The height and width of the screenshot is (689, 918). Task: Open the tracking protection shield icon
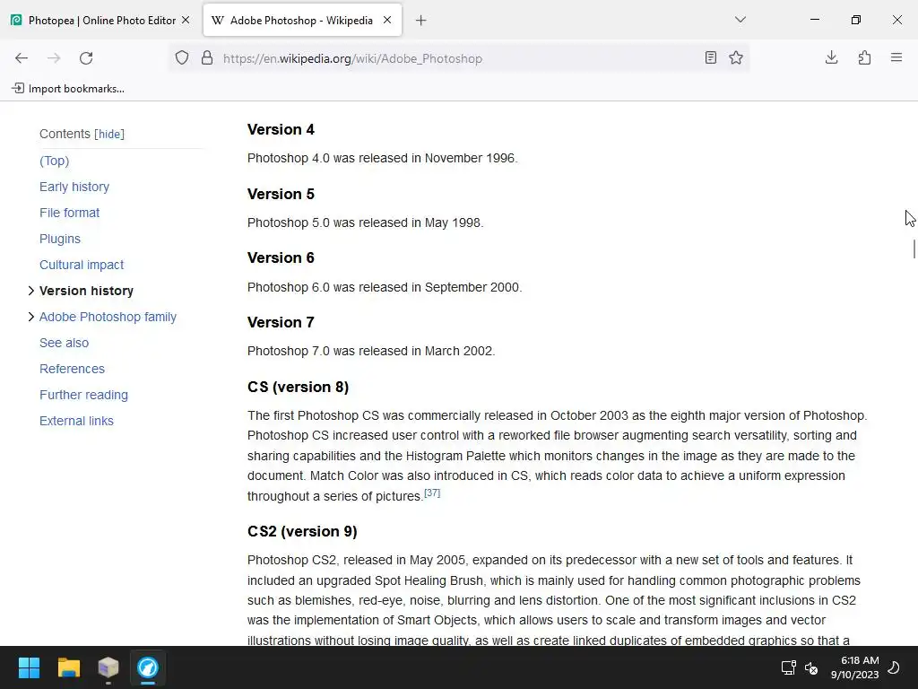coord(182,58)
